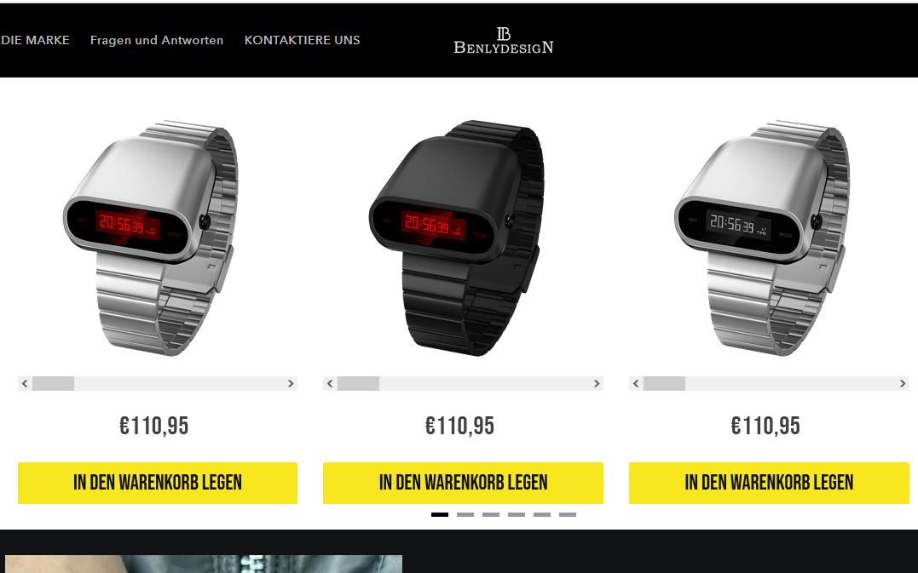Screen dimensions: 918x573
Task: Select the last carousel page indicator
Action: pos(568,514)
